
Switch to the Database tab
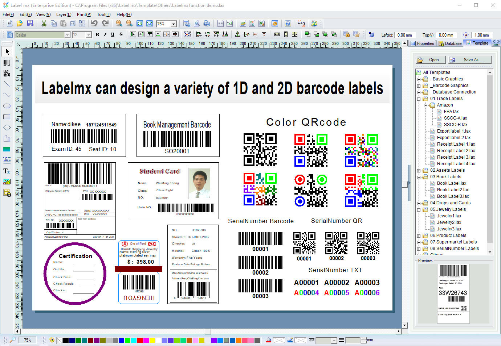coord(450,43)
